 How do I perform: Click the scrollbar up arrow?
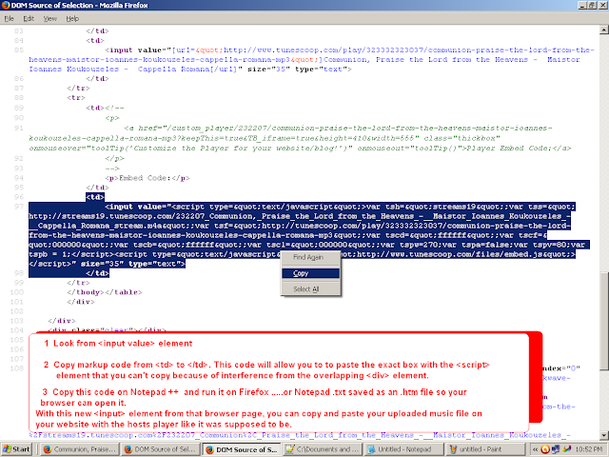(604, 30)
